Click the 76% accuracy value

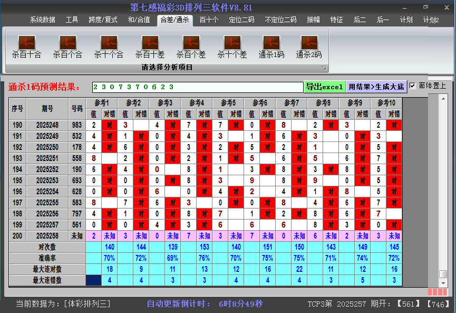coord(205,258)
